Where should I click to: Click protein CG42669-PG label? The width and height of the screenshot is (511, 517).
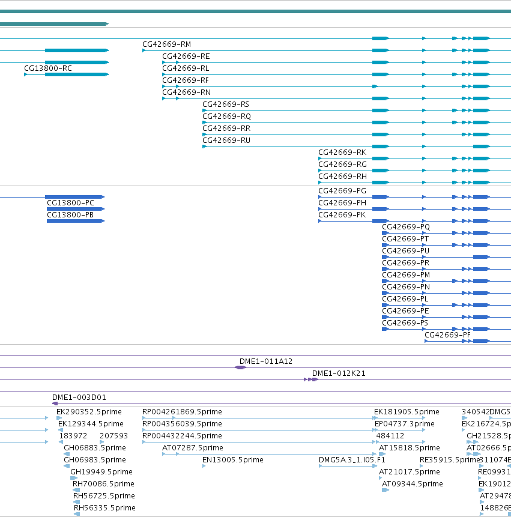pyautogui.click(x=342, y=191)
